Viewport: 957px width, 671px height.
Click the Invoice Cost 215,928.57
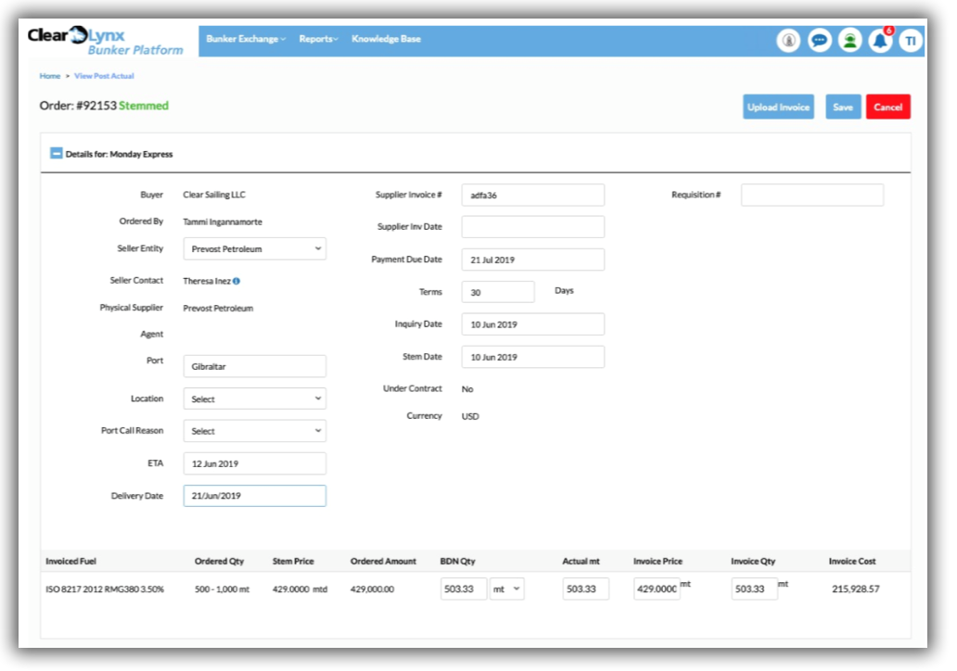pos(856,589)
